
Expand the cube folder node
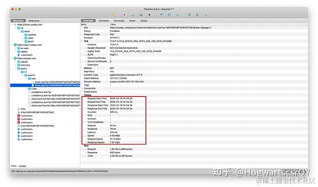26,89
